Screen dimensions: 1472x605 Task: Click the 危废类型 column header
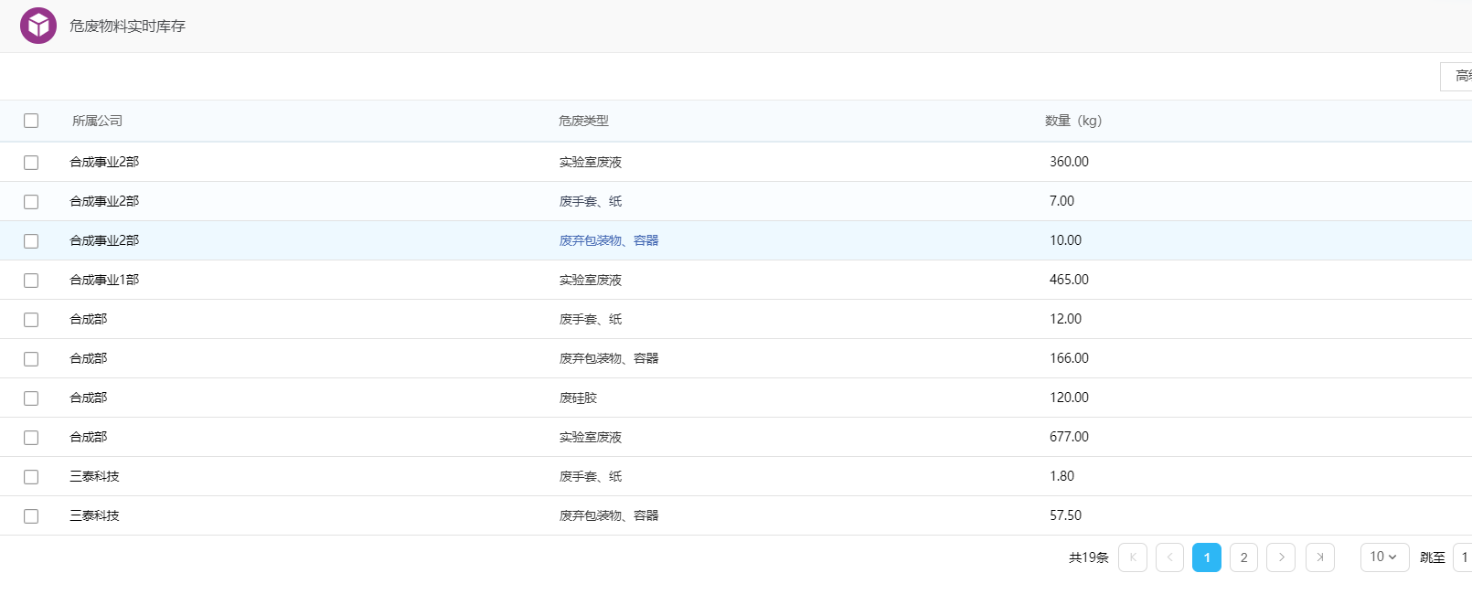(x=583, y=121)
